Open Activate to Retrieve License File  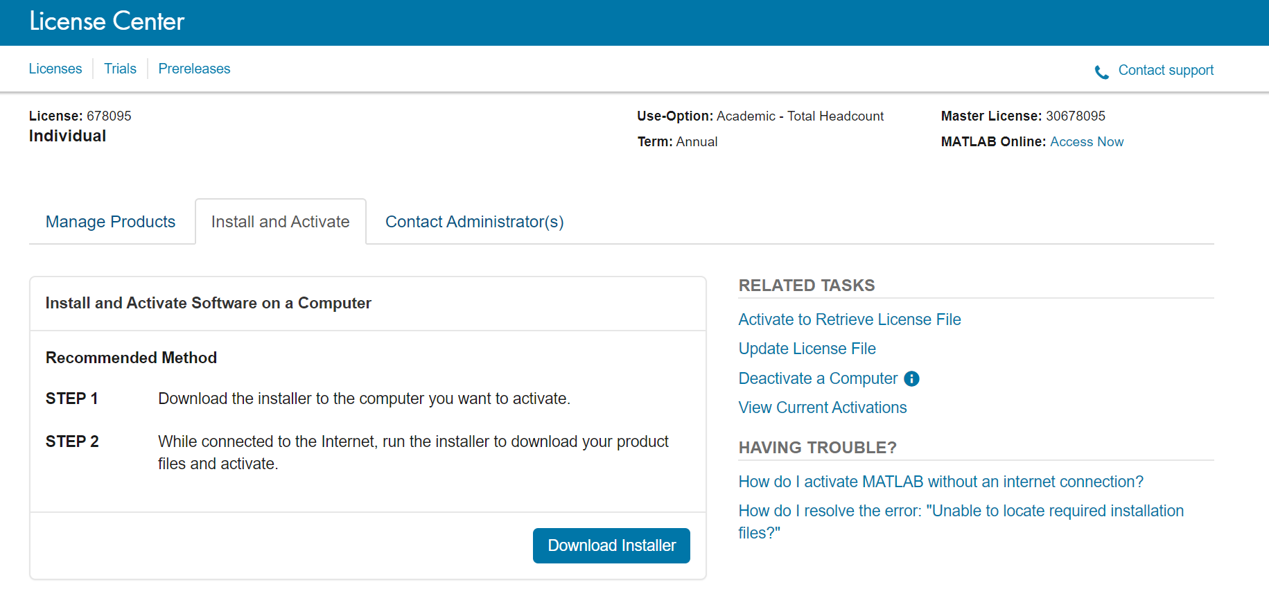(850, 319)
